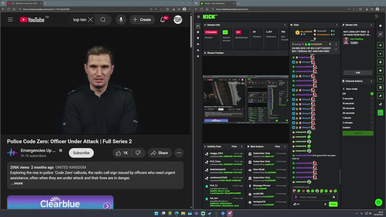Select 15 seconds slow mode option
This screenshot has width=386, height=217.
[x=372, y=103]
